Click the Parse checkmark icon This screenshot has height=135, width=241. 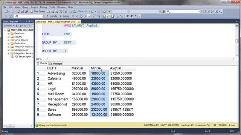point(77,16)
